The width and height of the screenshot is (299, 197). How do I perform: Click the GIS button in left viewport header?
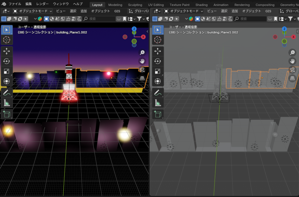pyautogui.click(x=117, y=11)
